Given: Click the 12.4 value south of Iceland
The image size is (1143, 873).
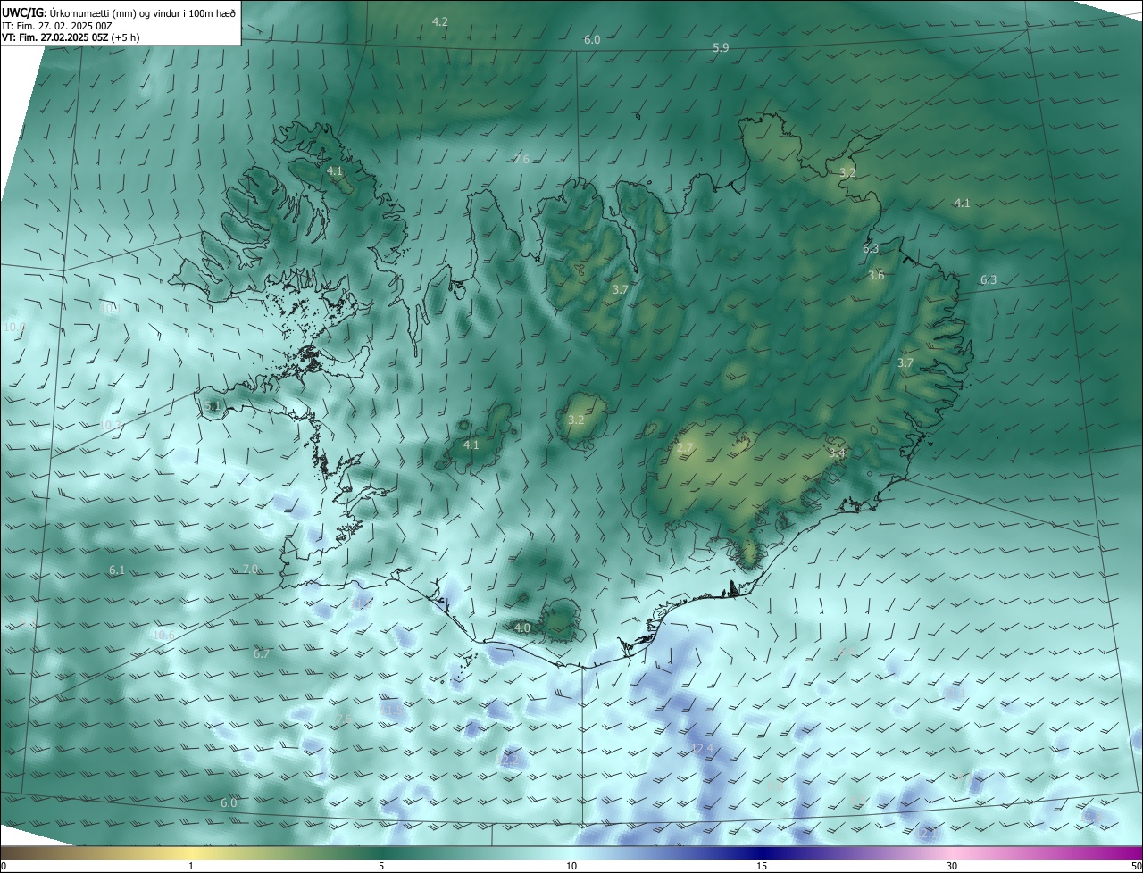Looking at the screenshot, I should click(703, 749).
